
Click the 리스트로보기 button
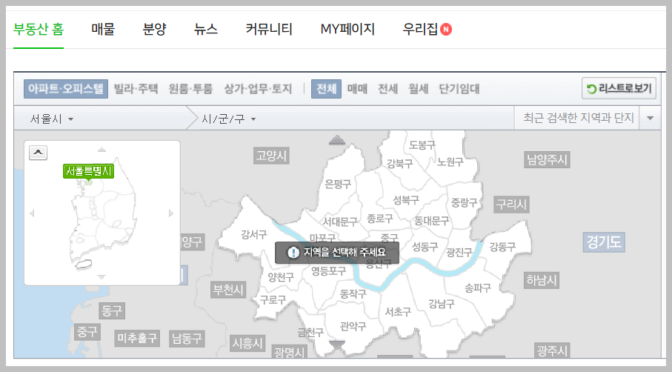619,88
